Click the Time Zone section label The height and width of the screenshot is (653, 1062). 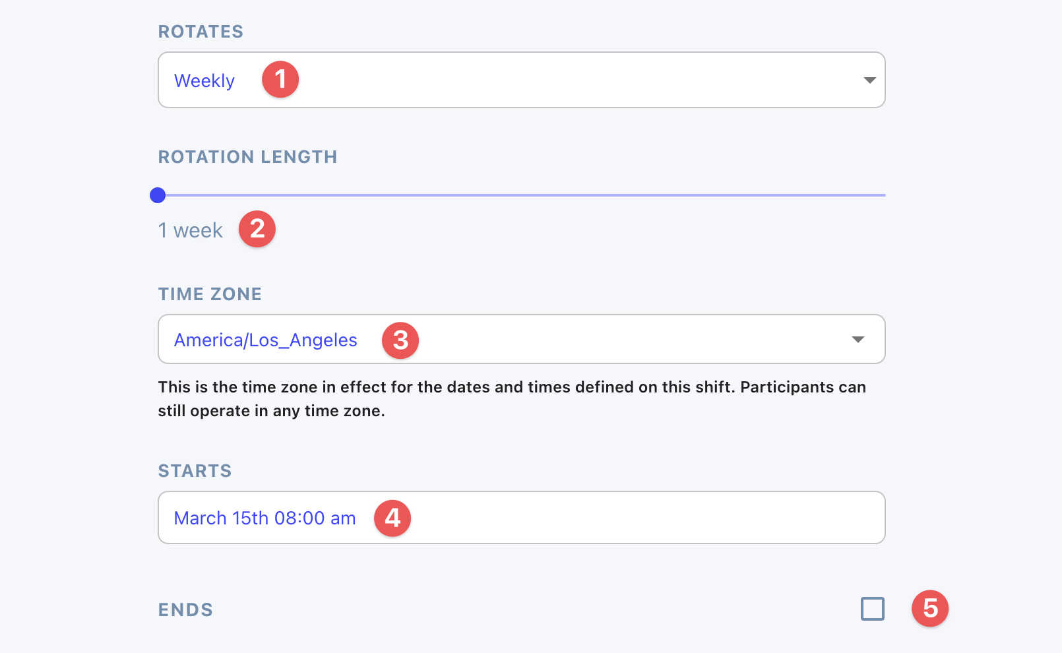210,294
